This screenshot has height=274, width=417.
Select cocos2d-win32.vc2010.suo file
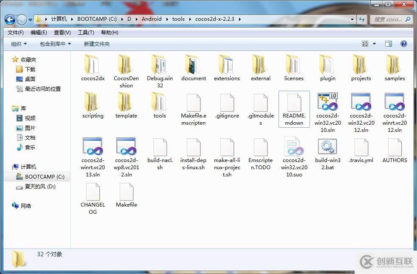coord(294,157)
